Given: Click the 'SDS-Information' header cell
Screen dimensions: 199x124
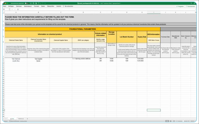Looking at the screenshot, I should click(153, 34).
